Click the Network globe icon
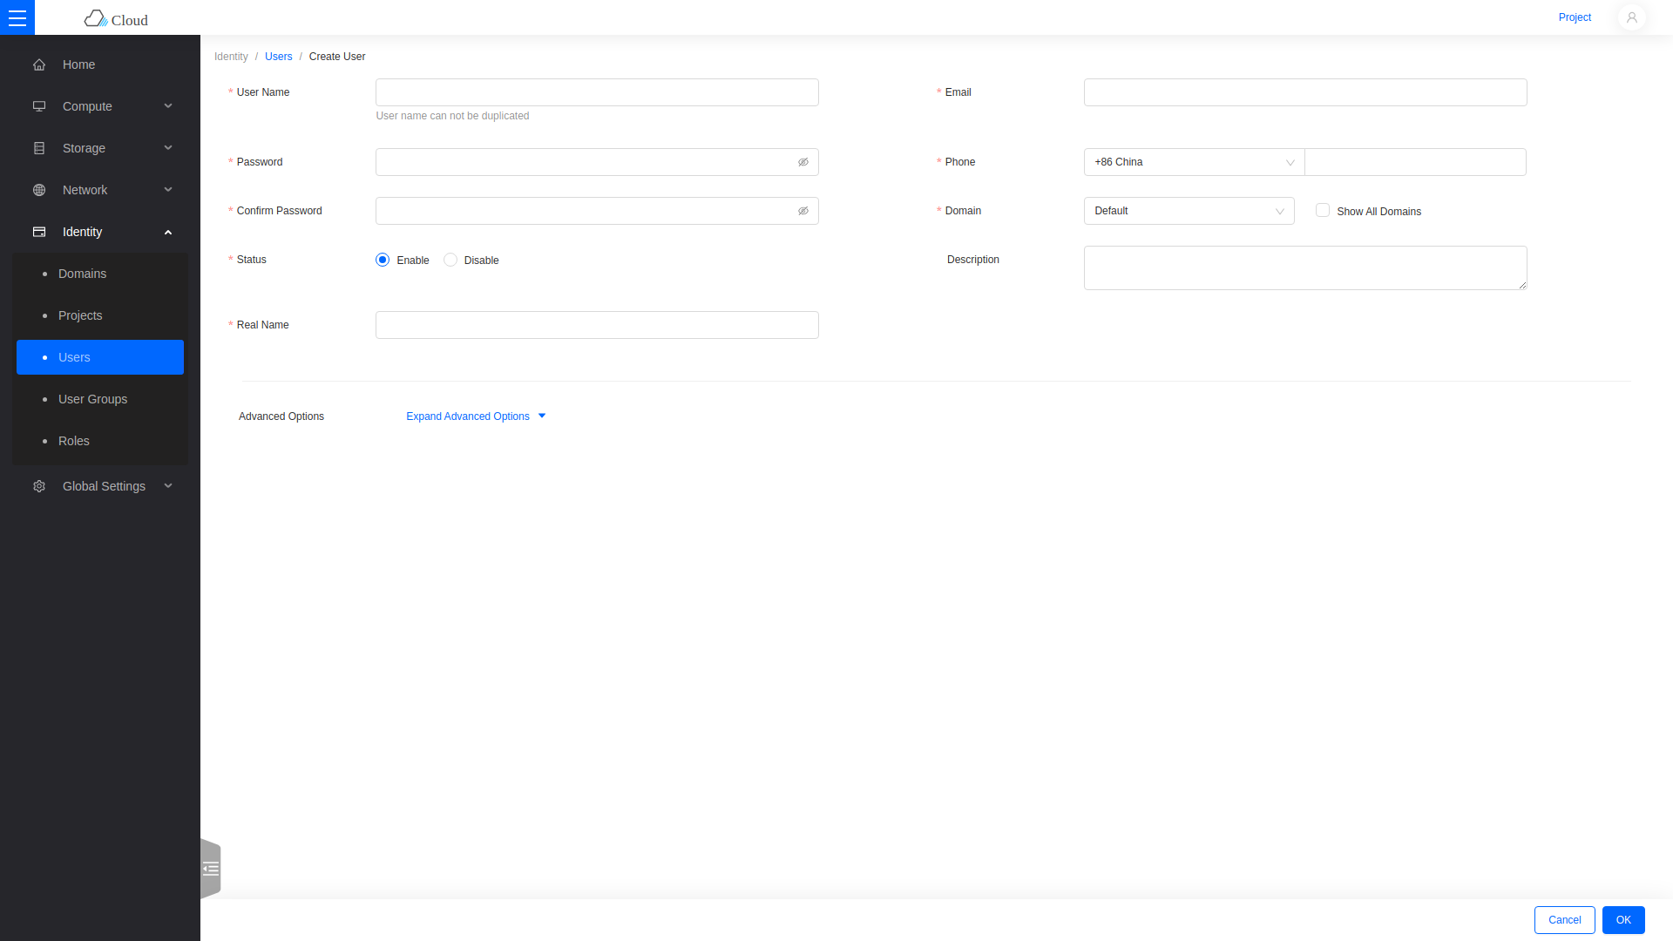 [39, 190]
